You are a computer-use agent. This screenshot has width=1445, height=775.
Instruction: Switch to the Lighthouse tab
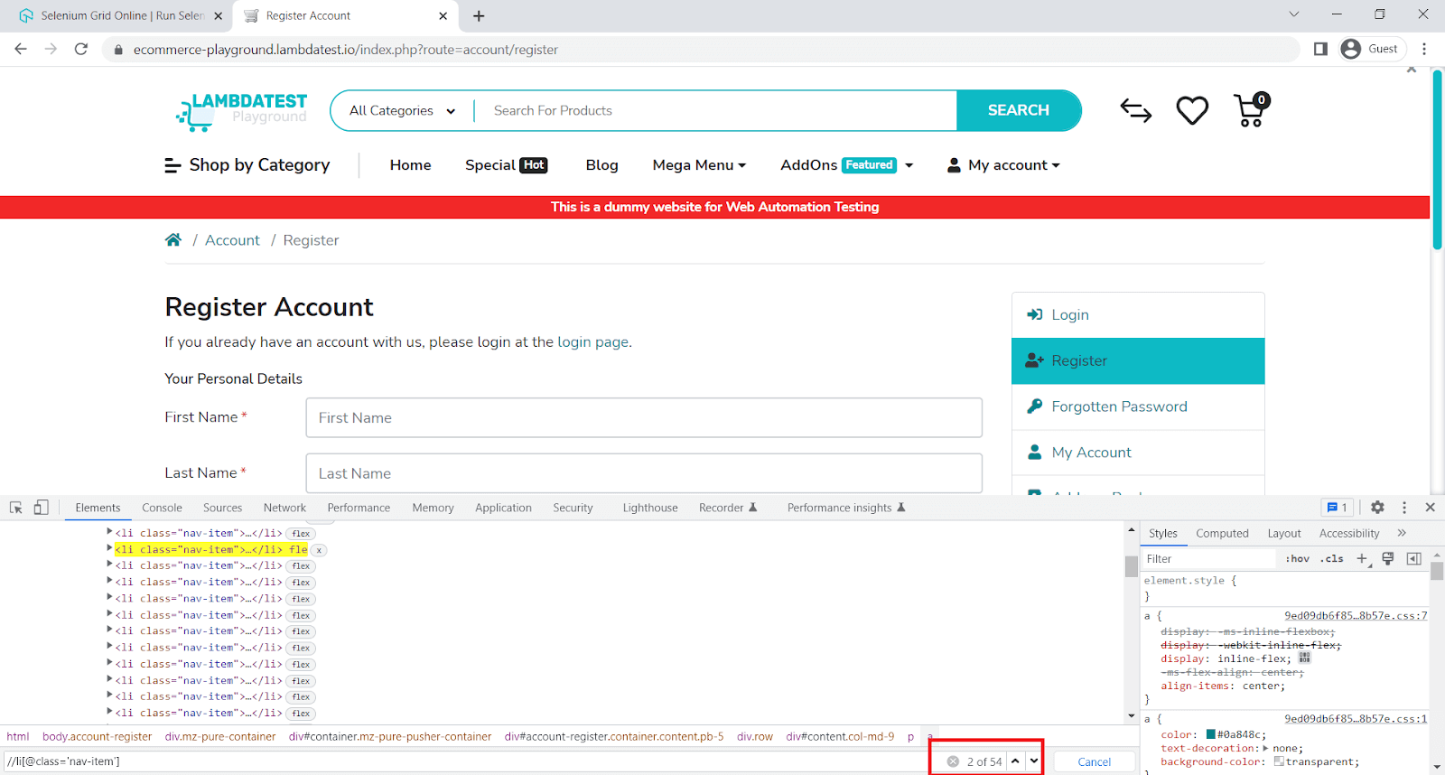pyautogui.click(x=649, y=508)
